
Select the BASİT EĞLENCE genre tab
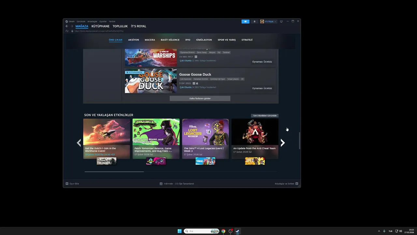point(170,40)
